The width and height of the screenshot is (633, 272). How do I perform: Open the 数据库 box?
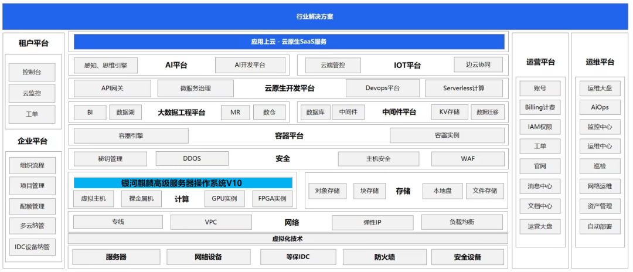click(316, 112)
